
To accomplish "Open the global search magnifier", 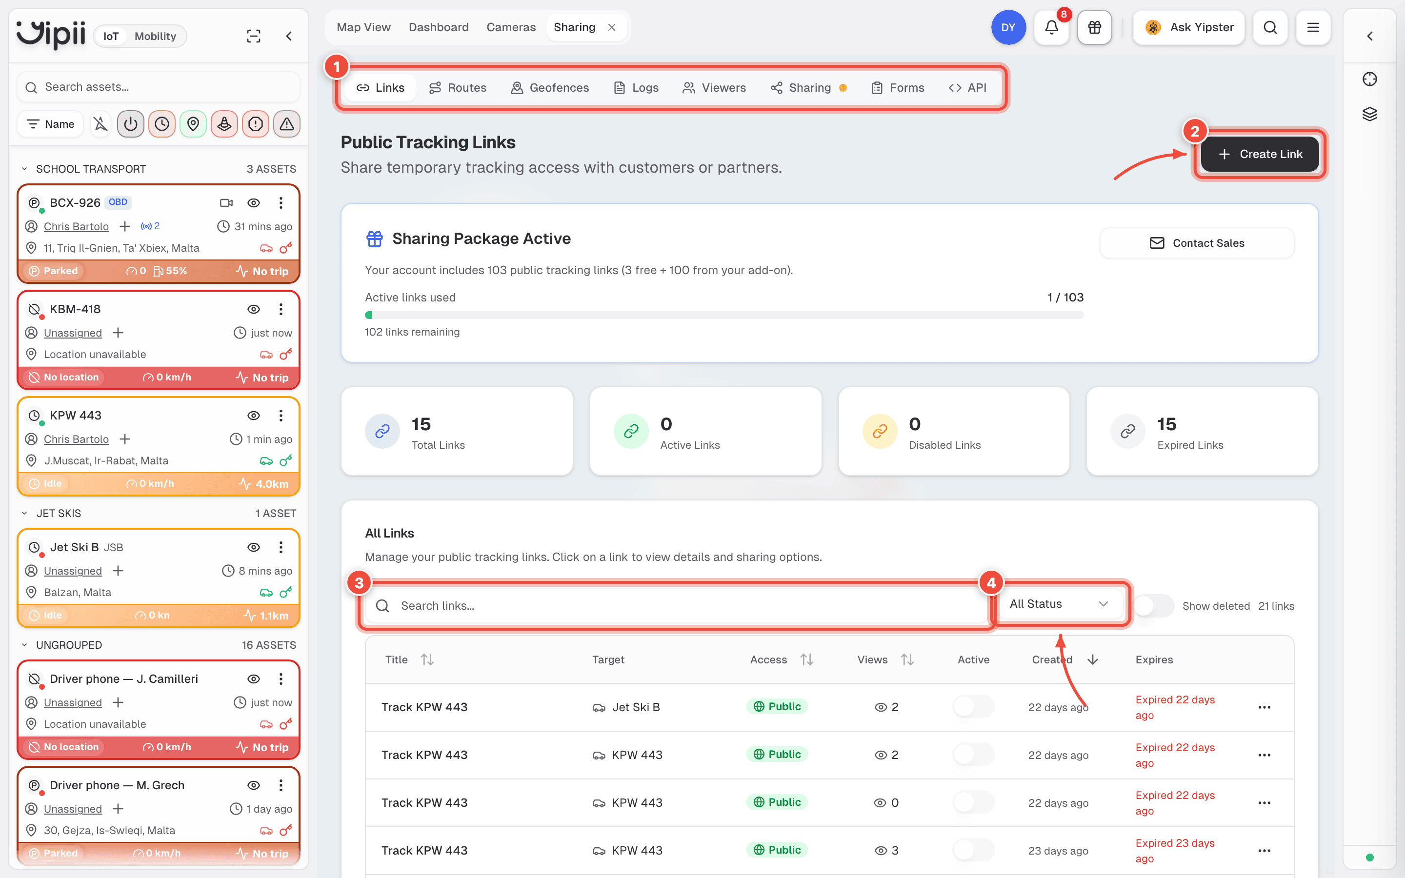I will [1270, 27].
